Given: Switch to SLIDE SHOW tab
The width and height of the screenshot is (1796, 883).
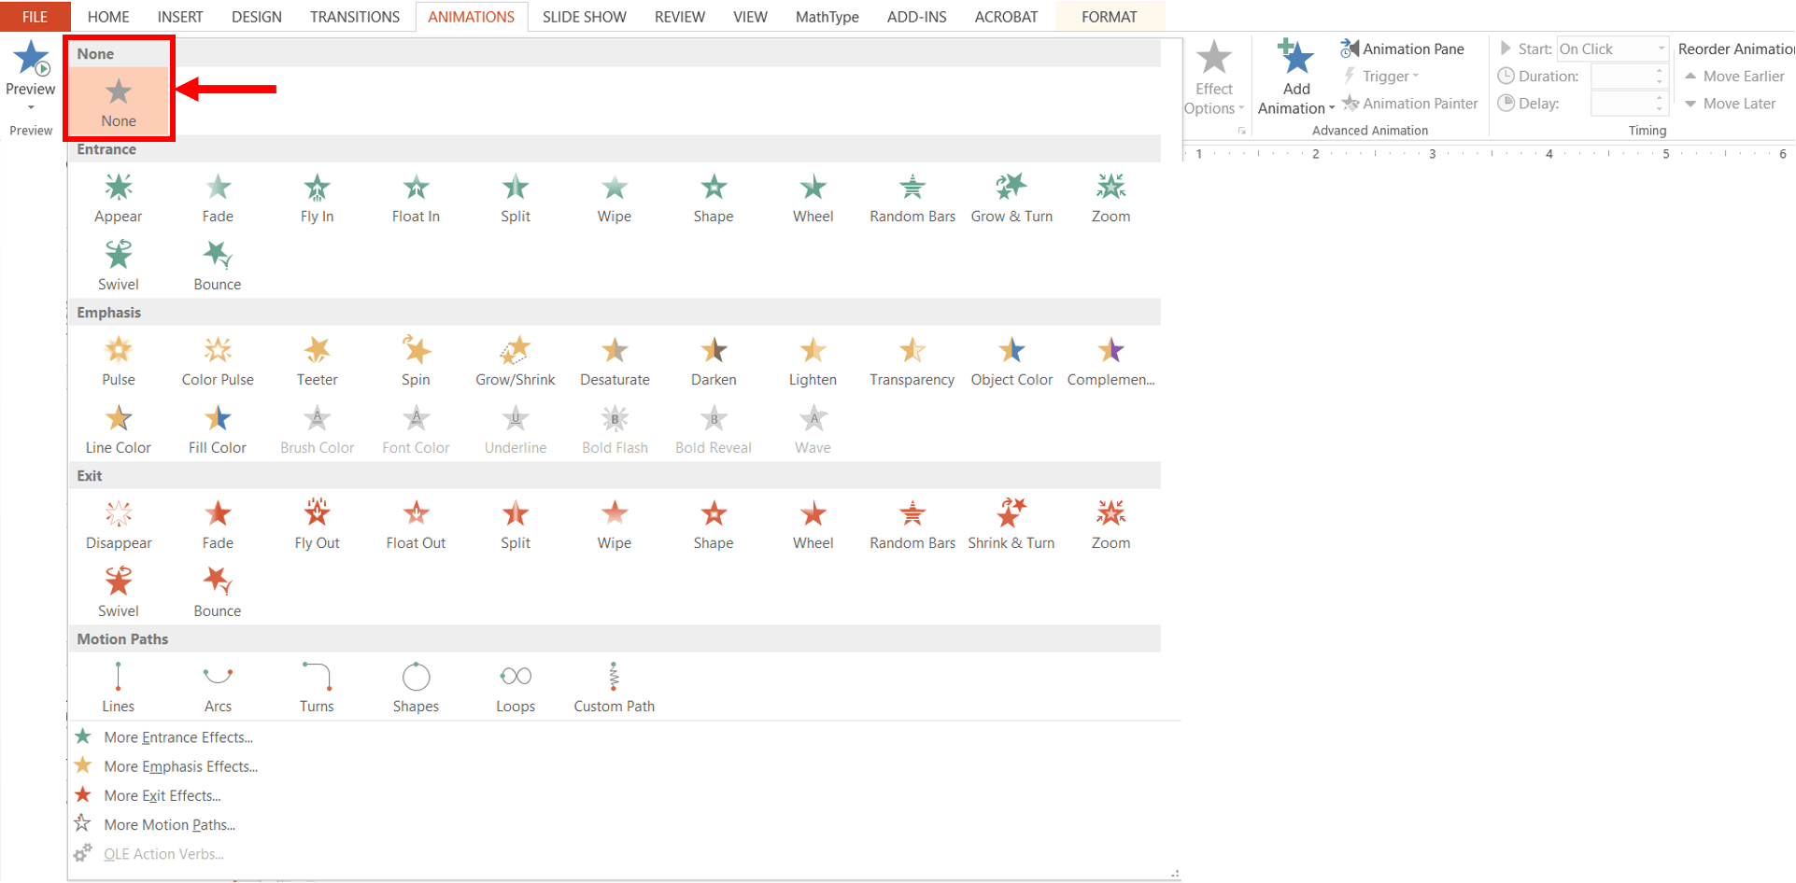Looking at the screenshot, I should [584, 17].
